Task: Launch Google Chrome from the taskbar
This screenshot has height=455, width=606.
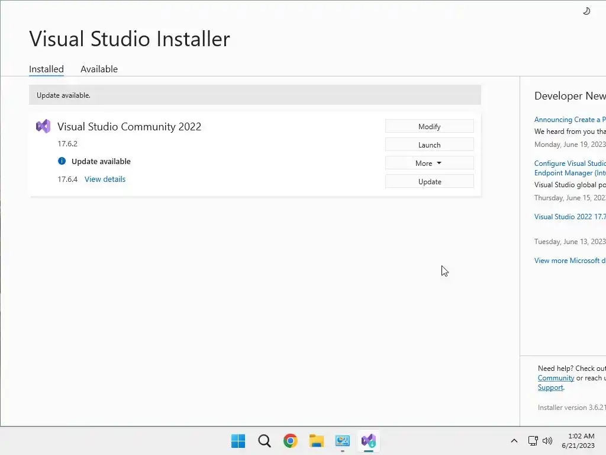Action: (290, 441)
